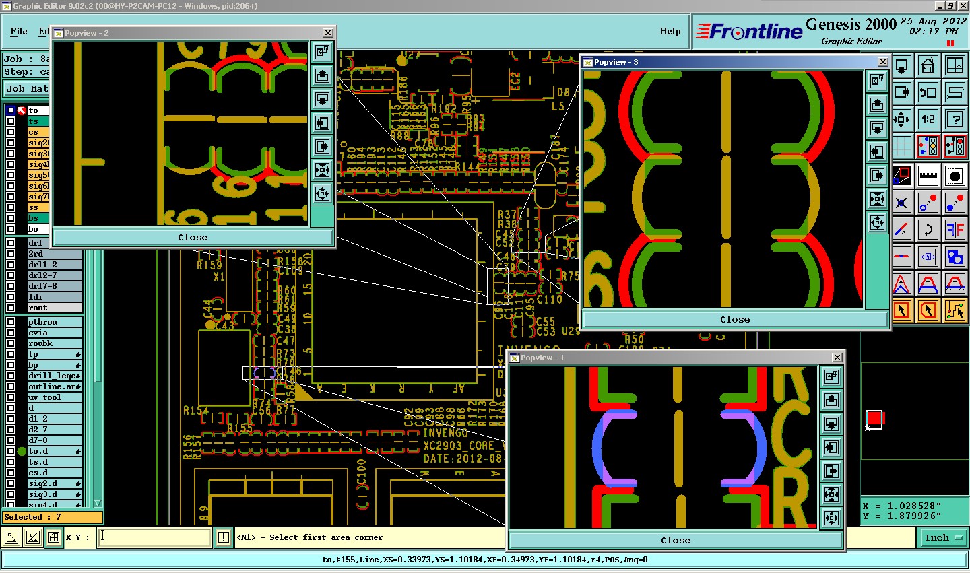Image resolution: width=970 pixels, height=573 pixels.
Task: Click the red pause indicator under the clock
Action: coord(950,44)
